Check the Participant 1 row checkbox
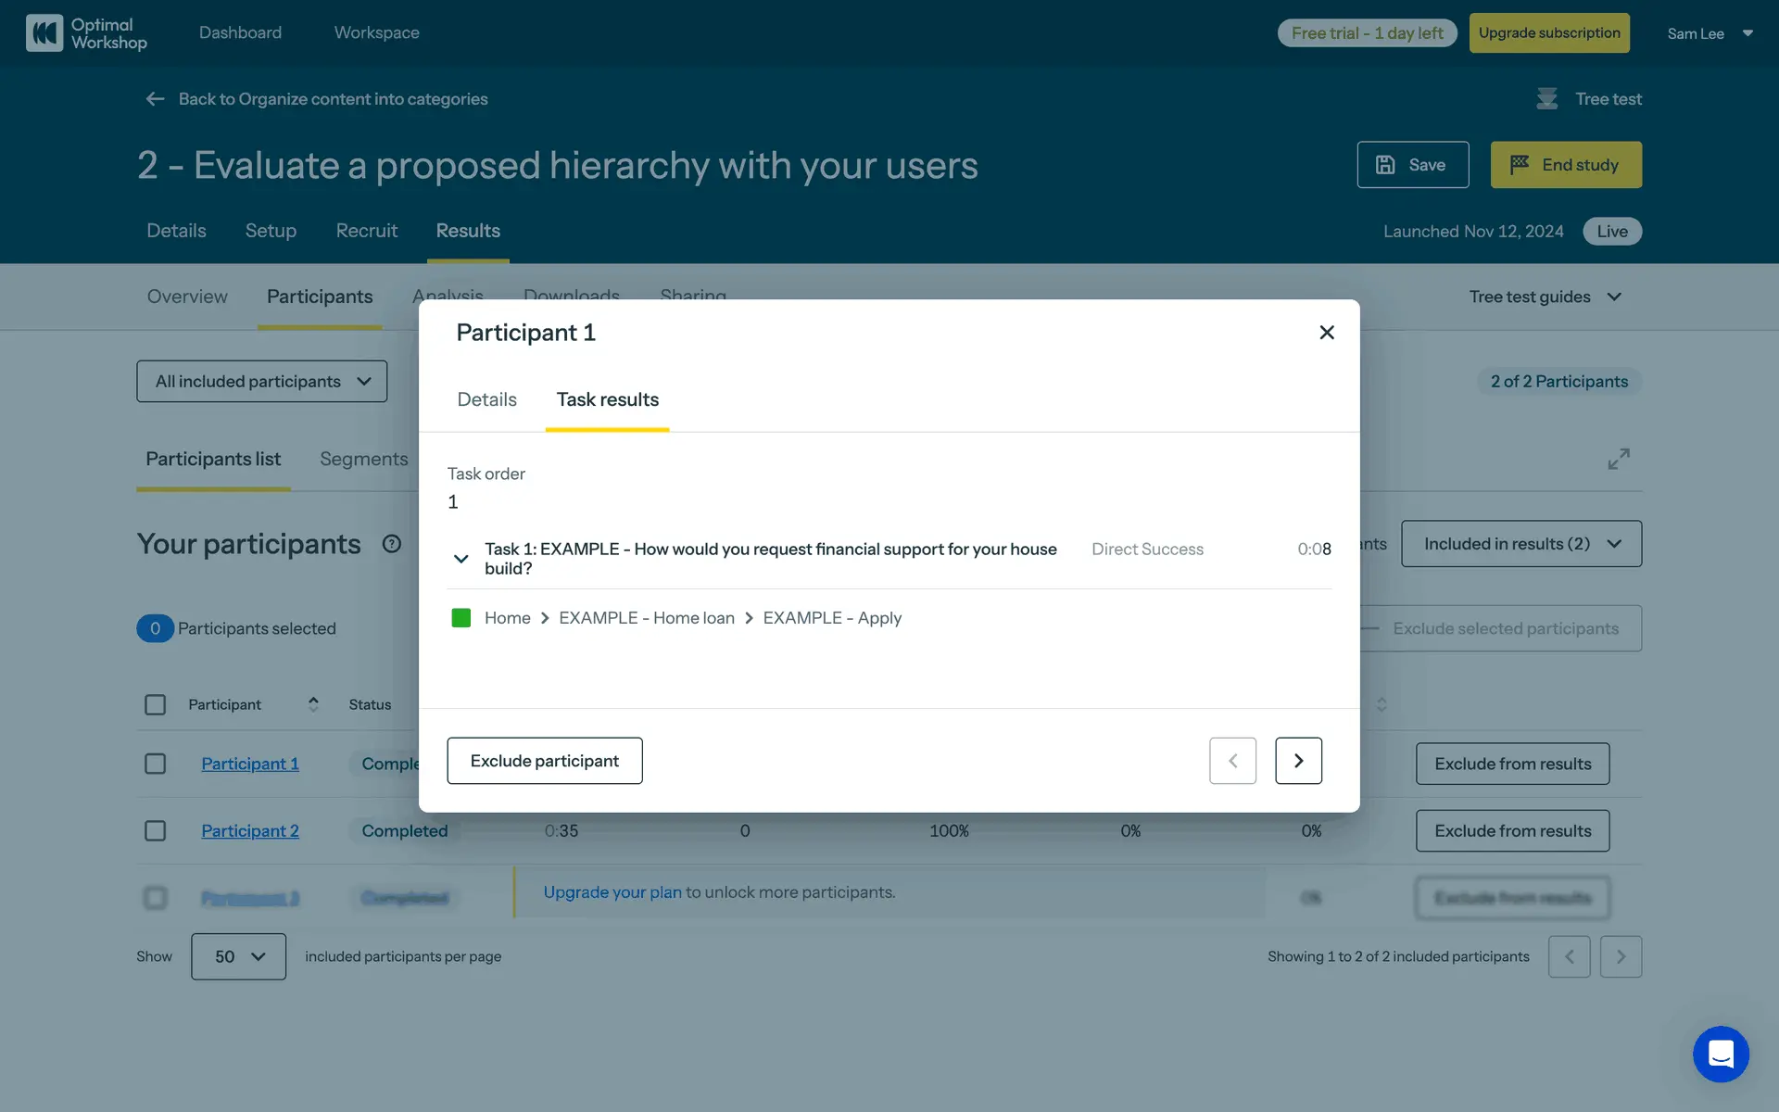Screen dimensions: 1779x1112 pos(156,764)
